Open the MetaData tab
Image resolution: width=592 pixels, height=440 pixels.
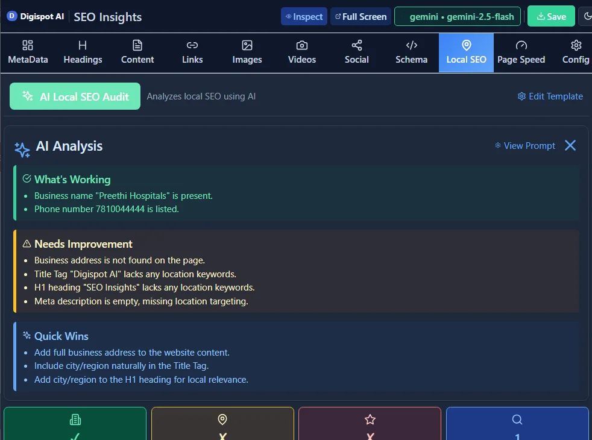(28, 52)
